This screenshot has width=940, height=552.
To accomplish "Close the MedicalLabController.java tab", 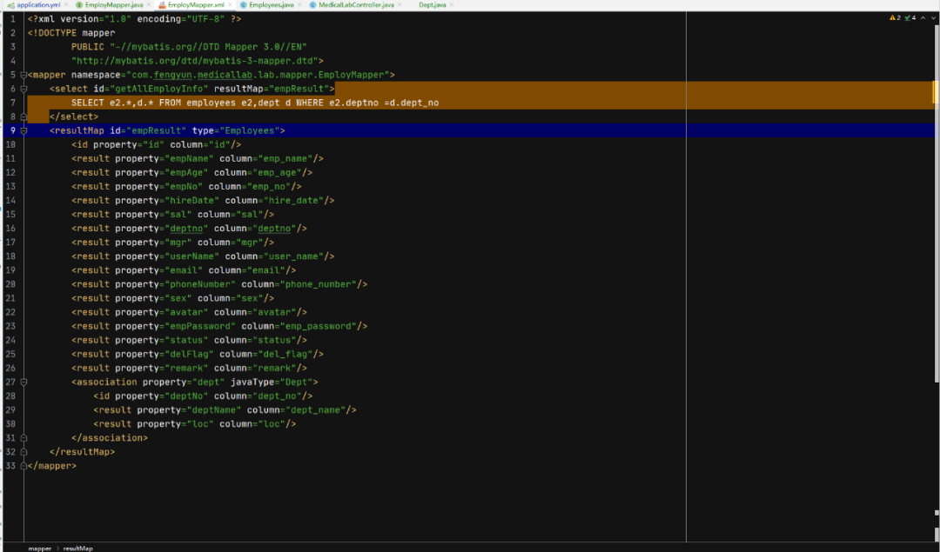I will [399, 5].
